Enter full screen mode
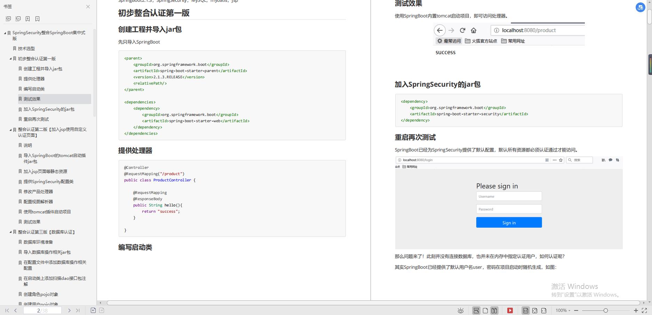The image size is (652, 315). (644, 310)
